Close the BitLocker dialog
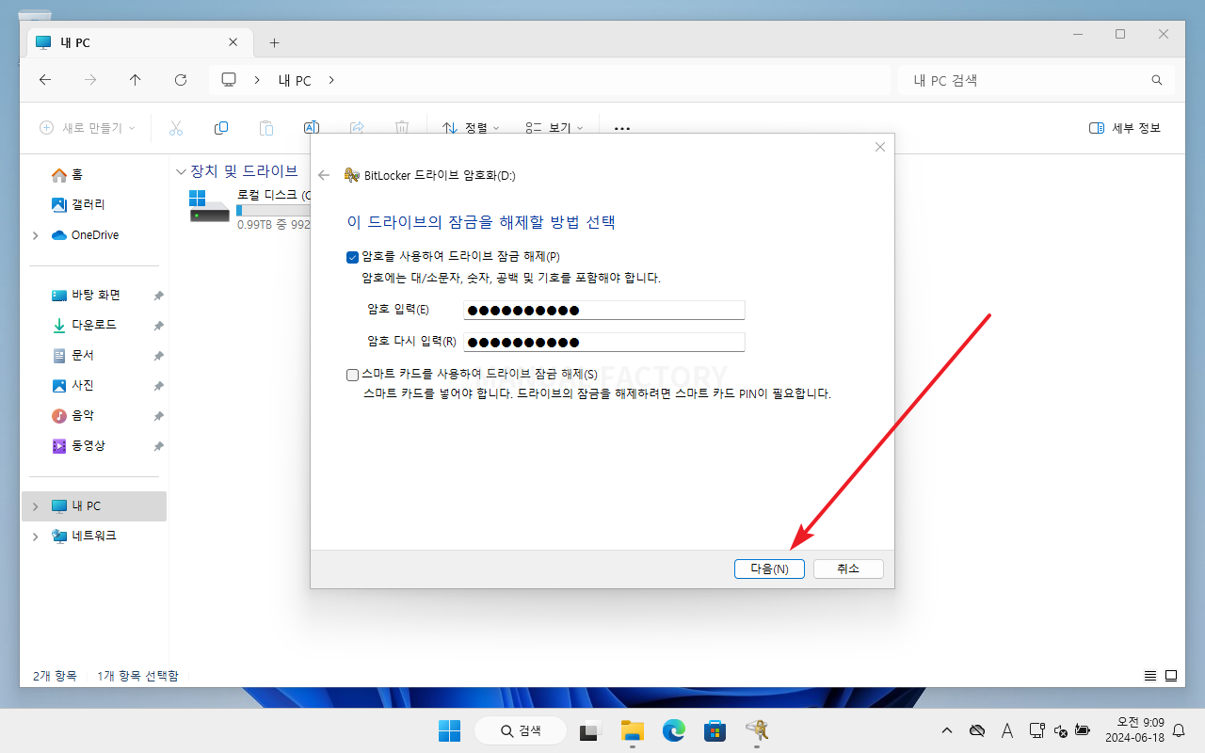 [x=880, y=147]
